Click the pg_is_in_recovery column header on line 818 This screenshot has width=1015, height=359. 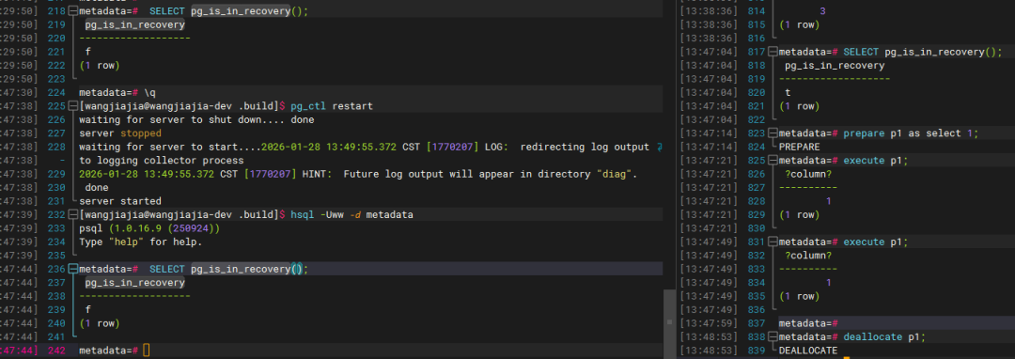click(835, 66)
